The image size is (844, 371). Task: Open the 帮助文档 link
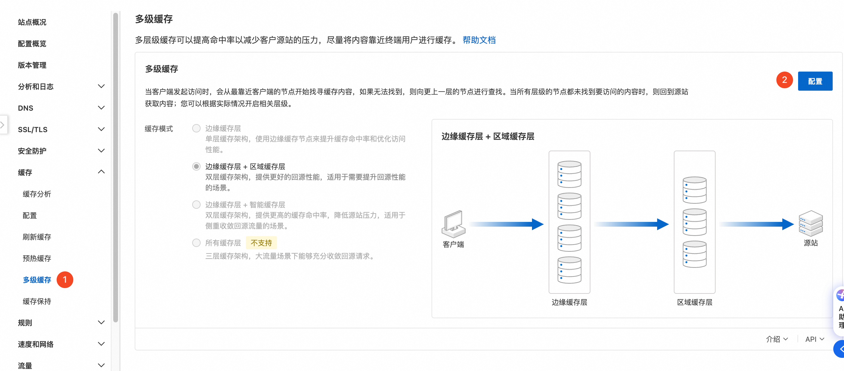point(479,40)
